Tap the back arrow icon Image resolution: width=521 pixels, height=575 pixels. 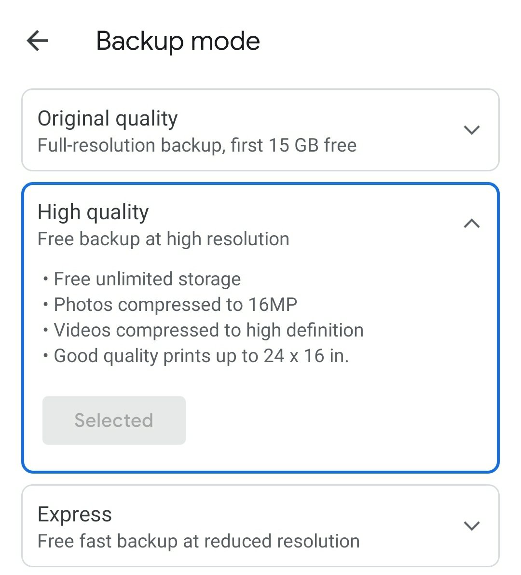(x=38, y=41)
